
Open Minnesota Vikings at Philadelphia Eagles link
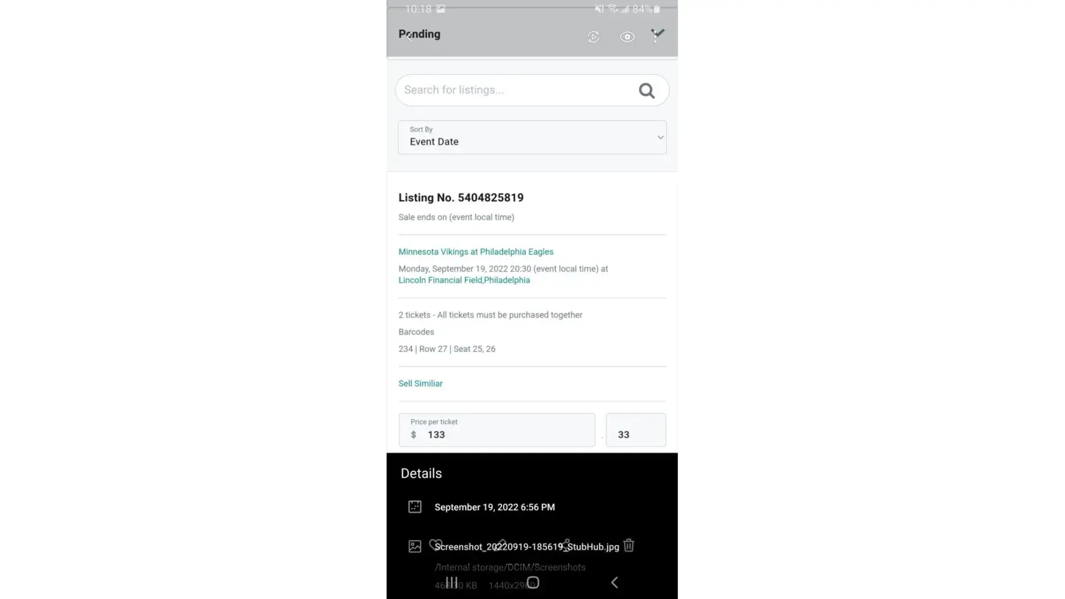[x=476, y=252]
